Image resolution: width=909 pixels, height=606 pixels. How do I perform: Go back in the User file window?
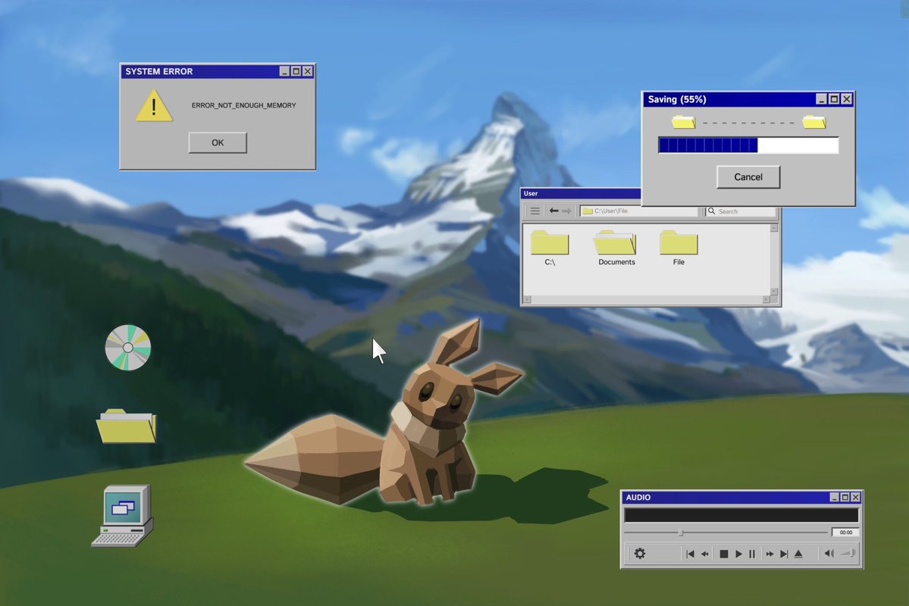(554, 211)
